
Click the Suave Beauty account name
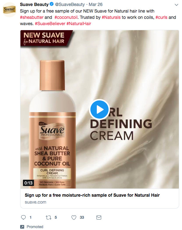(34, 4)
